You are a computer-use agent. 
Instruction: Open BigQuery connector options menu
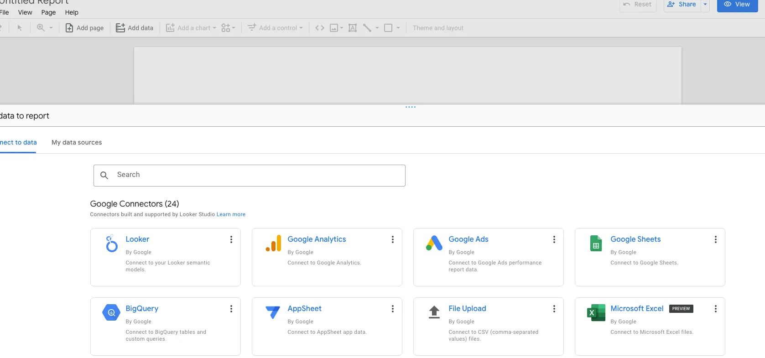231,309
